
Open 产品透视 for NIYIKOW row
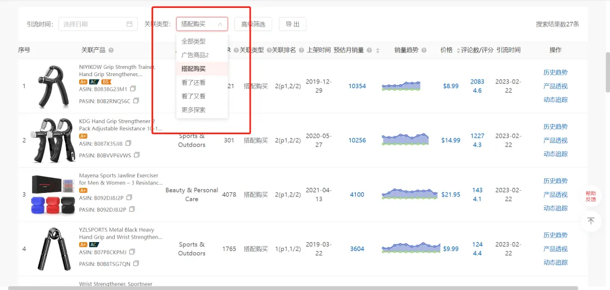click(556, 86)
